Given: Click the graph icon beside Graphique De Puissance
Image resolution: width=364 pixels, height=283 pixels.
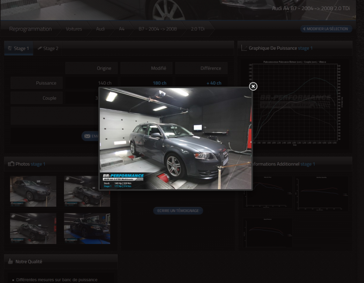Looking at the screenshot, I should pos(244,48).
